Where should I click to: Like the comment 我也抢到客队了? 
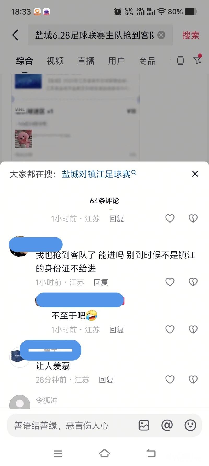click(x=170, y=282)
